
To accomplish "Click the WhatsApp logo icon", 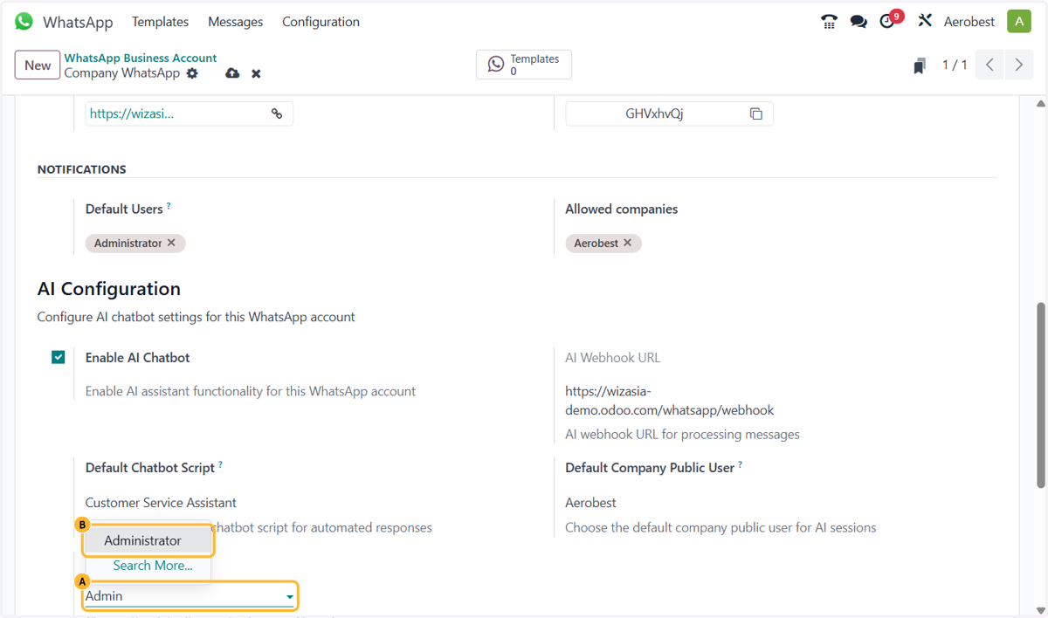I will 24,21.
